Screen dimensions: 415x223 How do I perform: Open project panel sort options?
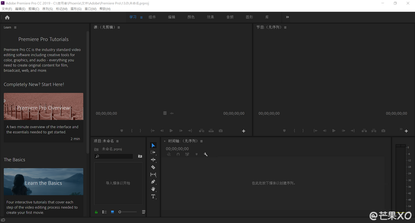click(x=143, y=212)
